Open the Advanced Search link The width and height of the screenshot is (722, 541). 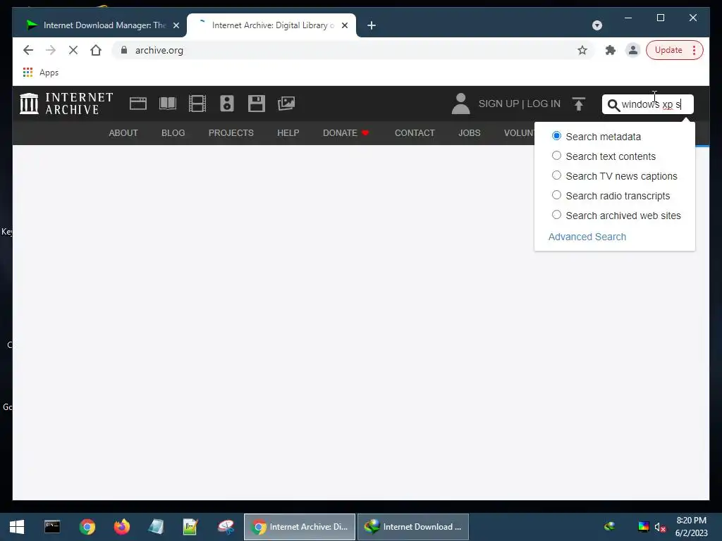[587, 237]
